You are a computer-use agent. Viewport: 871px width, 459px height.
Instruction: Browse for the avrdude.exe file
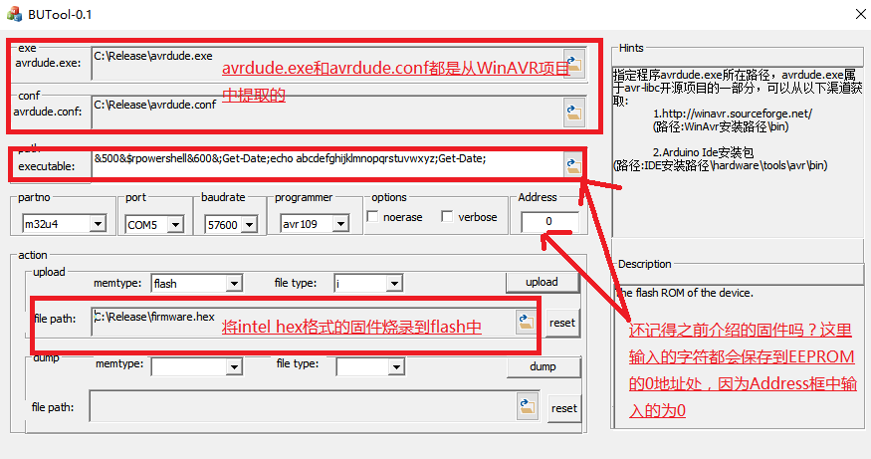[x=574, y=64]
